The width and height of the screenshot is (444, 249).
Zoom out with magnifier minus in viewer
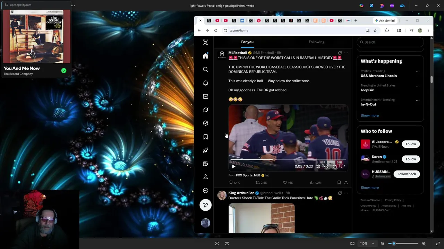tap(383, 243)
